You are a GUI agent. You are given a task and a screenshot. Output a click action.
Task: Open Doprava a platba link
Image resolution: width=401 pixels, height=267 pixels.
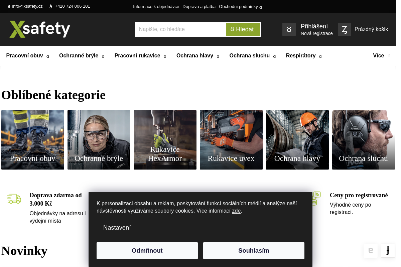coord(199,6)
